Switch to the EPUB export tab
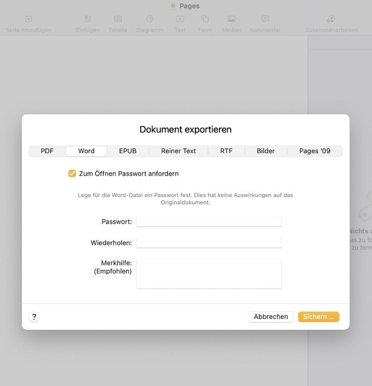372x386 pixels. pos(127,151)
